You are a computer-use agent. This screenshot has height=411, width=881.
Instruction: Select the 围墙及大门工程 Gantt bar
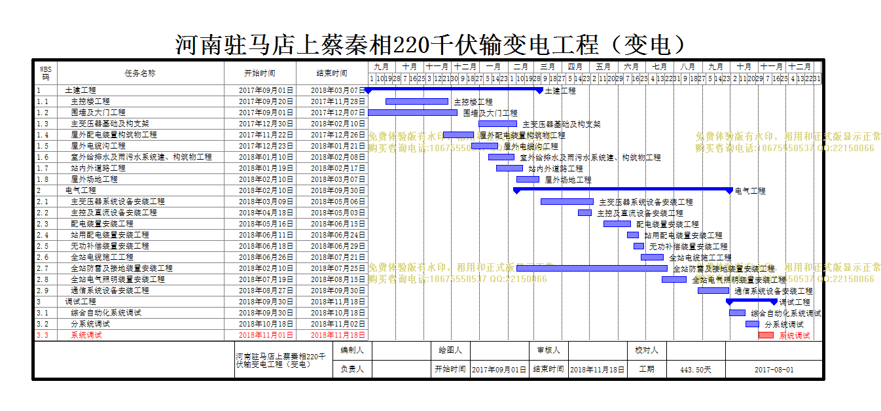tap(413, 113)
